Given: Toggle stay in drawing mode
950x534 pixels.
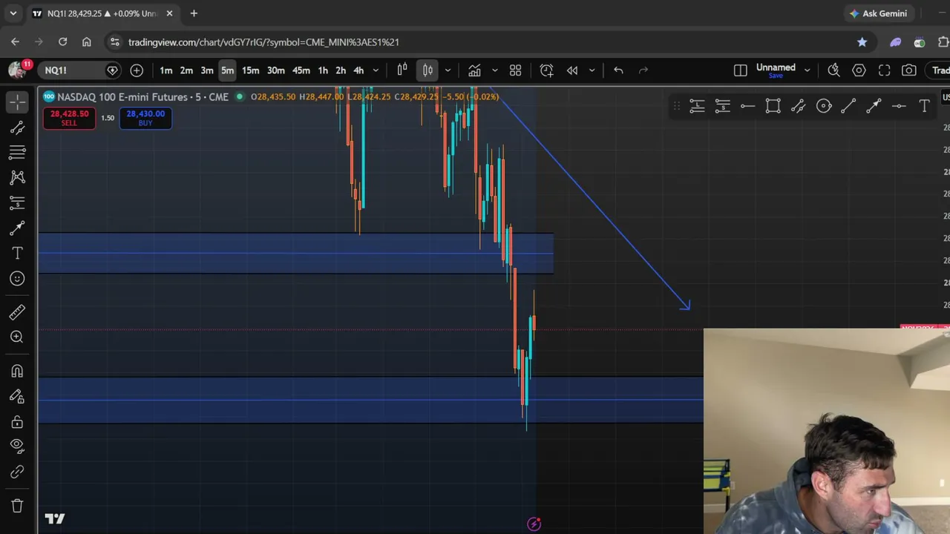Looking at the screenshot, I should click(x=17, y=396).
